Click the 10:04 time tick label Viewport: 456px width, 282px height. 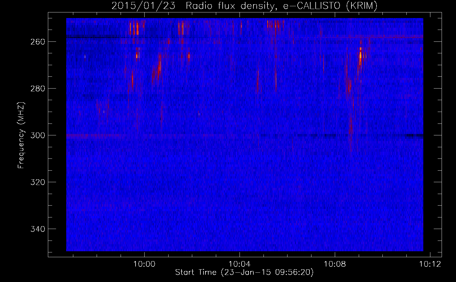[240, 264]
